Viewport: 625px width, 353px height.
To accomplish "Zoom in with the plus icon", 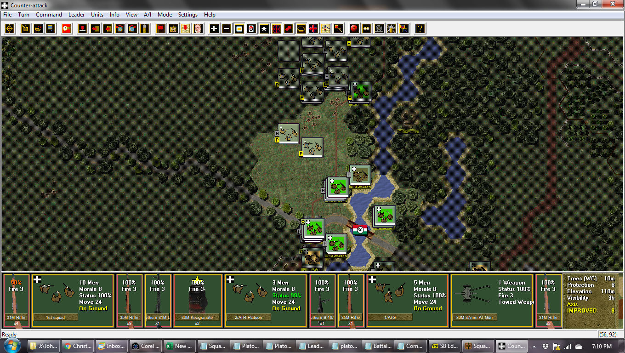I will click(x=214, y=28).
